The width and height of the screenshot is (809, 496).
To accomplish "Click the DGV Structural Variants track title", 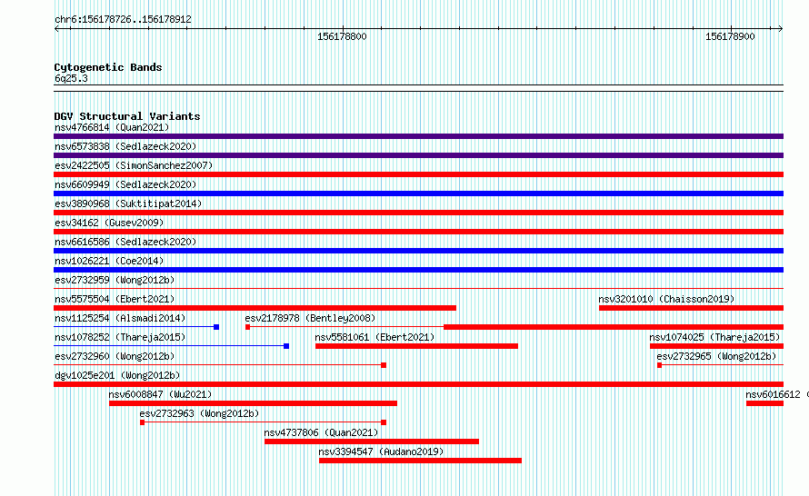I will coord(127,116).
